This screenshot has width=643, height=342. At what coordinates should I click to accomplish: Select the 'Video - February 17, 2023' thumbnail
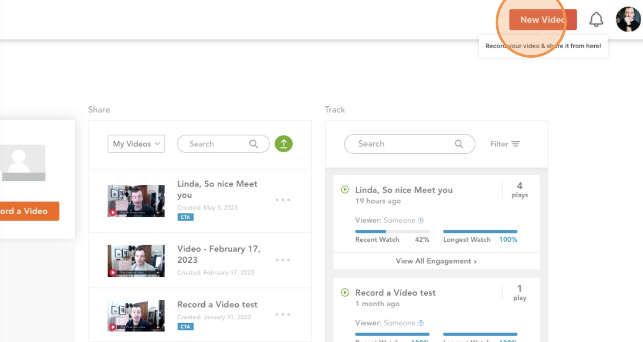tap(136, 260)
